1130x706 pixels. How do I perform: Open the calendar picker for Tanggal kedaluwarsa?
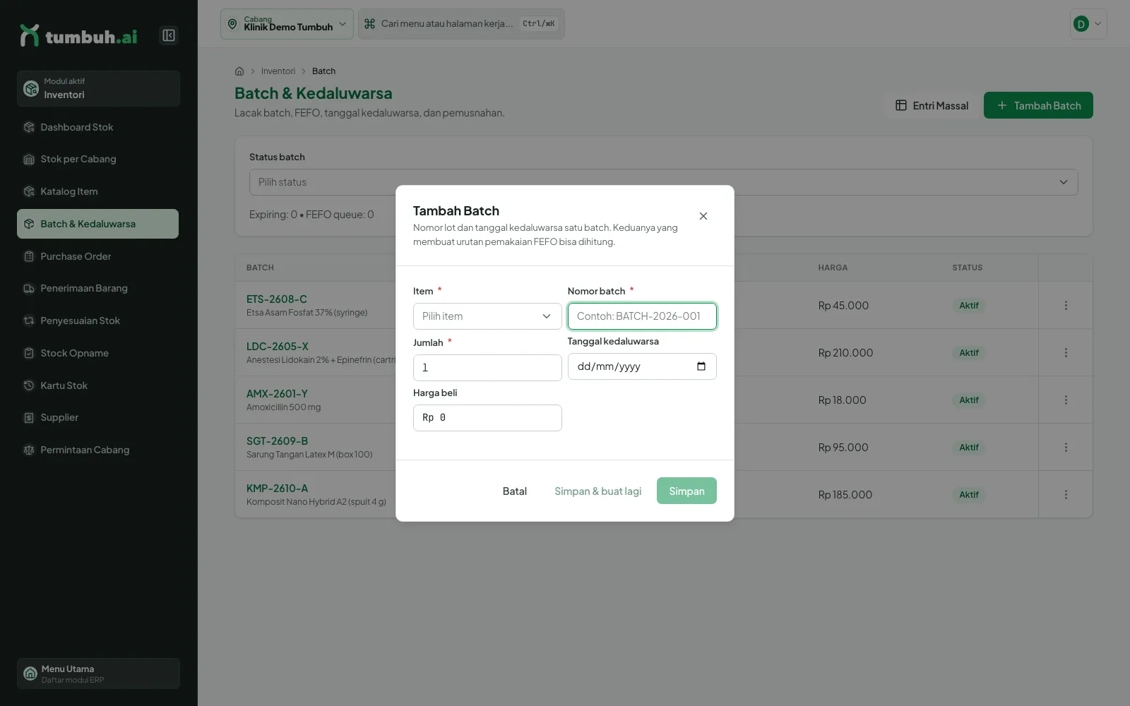click(701, 366)
